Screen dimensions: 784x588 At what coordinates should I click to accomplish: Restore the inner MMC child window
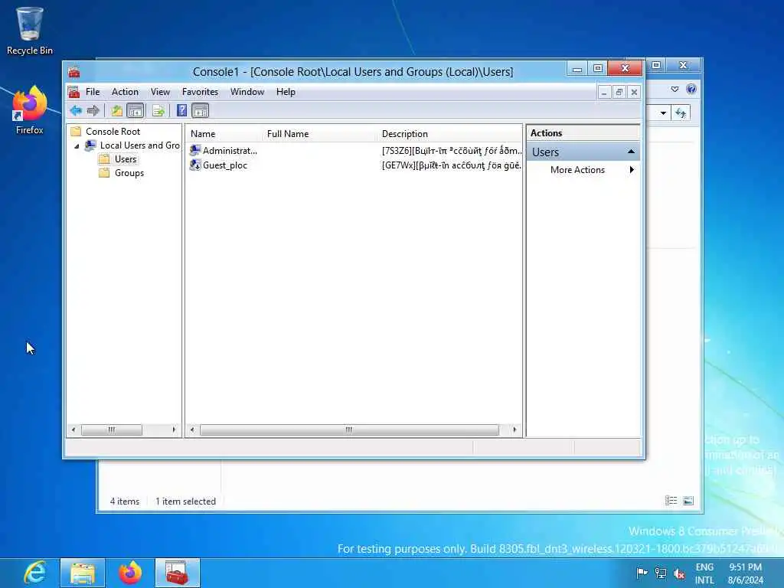point(619,93)
